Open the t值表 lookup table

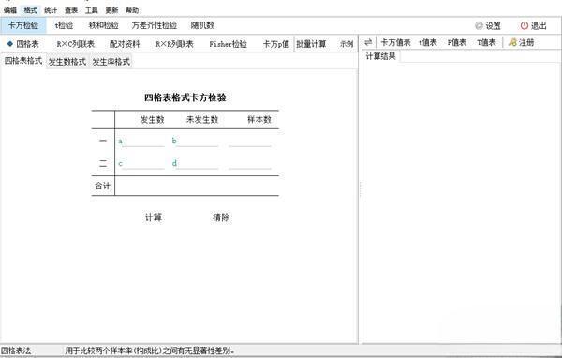(x=428, y=43)
